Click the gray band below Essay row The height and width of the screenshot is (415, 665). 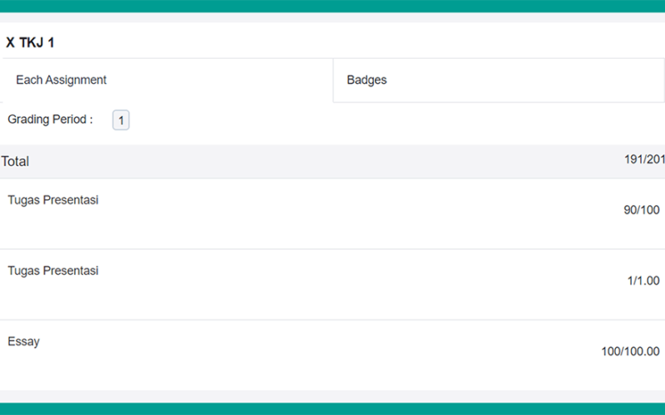point(332,397)
